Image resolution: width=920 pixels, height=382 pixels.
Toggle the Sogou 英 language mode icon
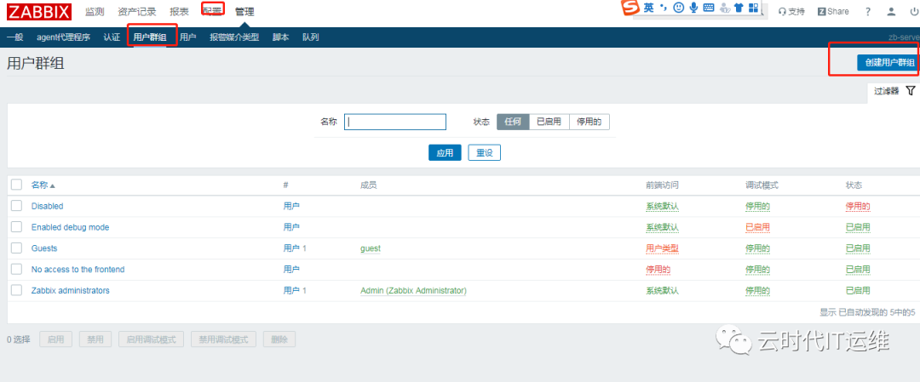point(648,8)
